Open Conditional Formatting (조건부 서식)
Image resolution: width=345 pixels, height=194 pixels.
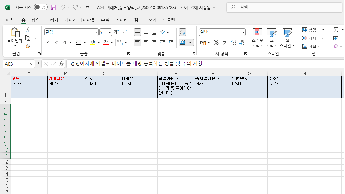[257, 38]
